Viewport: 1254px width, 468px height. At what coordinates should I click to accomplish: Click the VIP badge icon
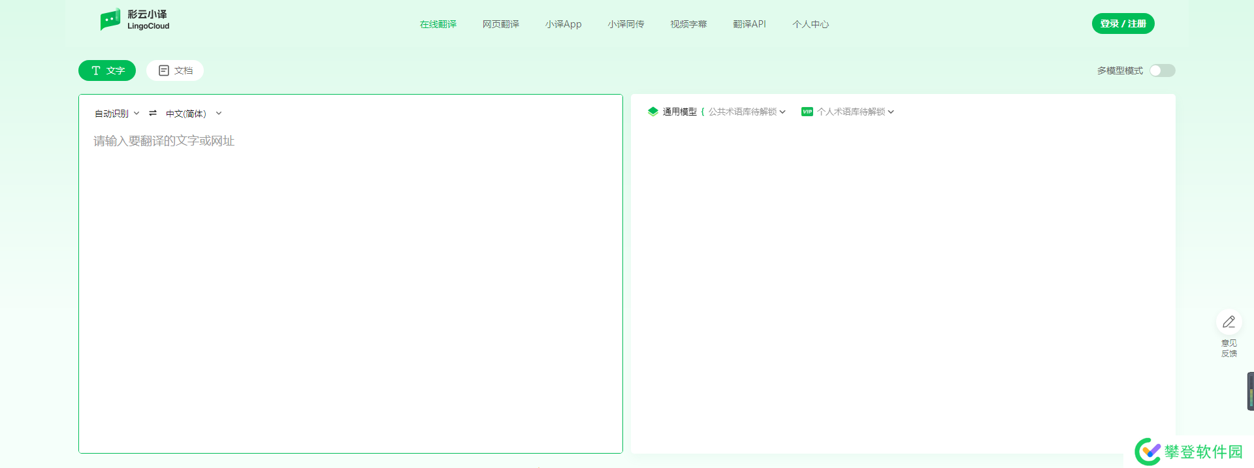click(x=807, y=112)
